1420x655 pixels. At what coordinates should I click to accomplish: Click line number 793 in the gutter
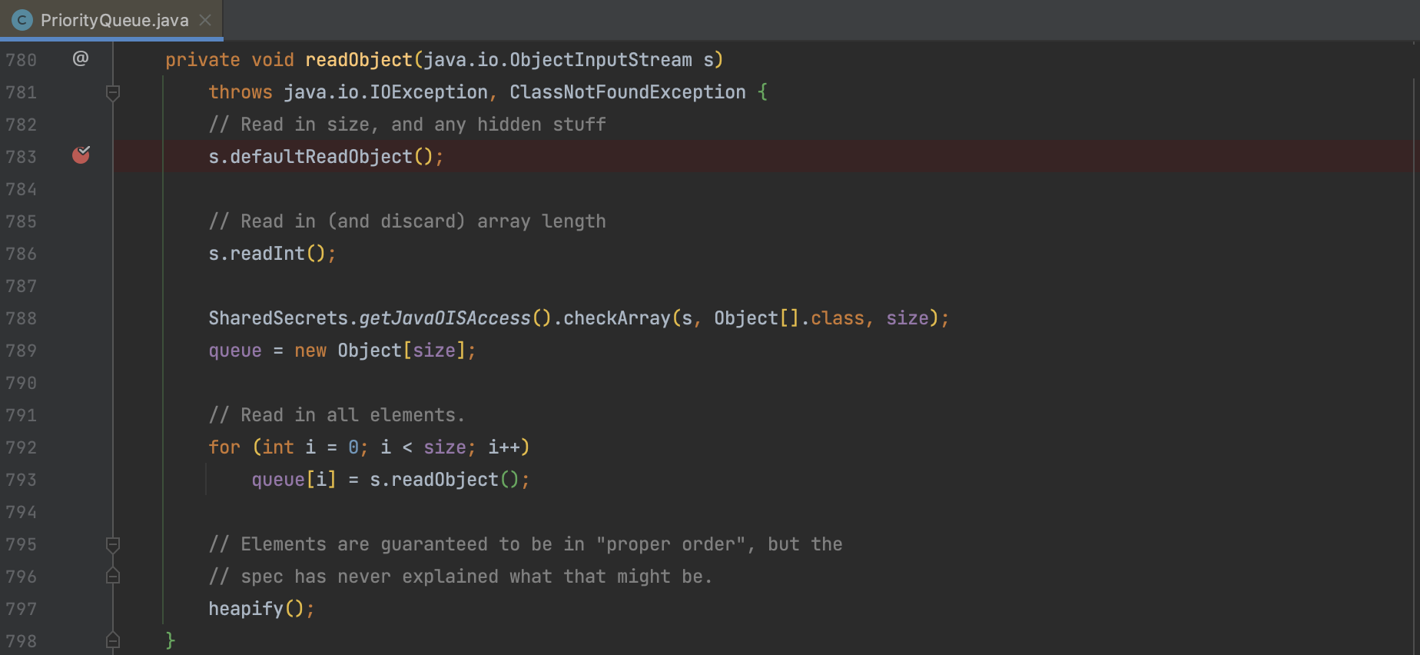pyautogui.click(x=22, y=480)
